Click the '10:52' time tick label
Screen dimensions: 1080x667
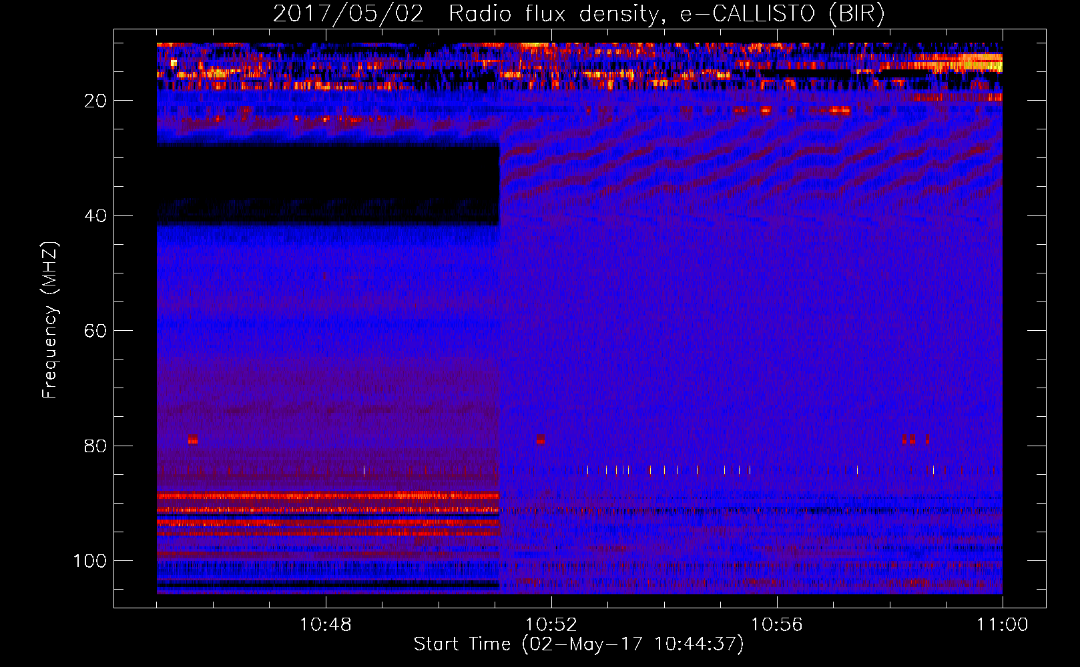click(551, 625)
